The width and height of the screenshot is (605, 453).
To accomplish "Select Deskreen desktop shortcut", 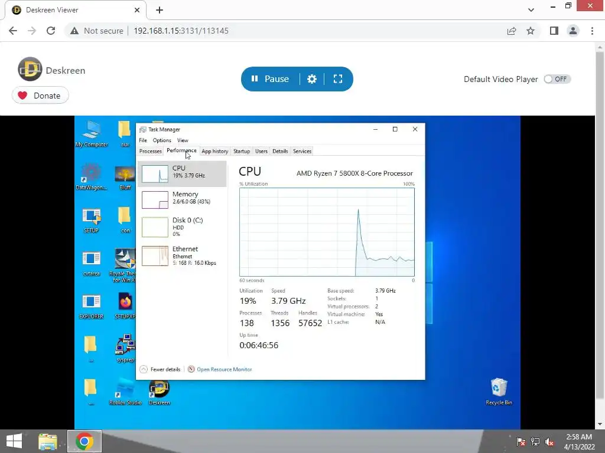I will pyautogui.click(x=160, y=392).
